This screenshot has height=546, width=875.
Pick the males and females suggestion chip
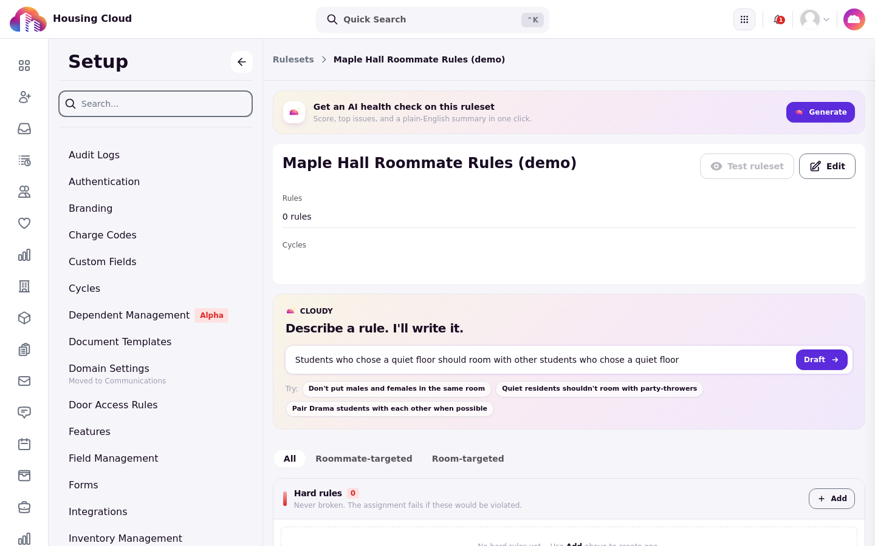coord(397,389)
